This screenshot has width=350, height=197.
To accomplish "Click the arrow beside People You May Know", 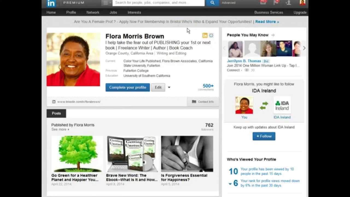I will pos(273,35).
